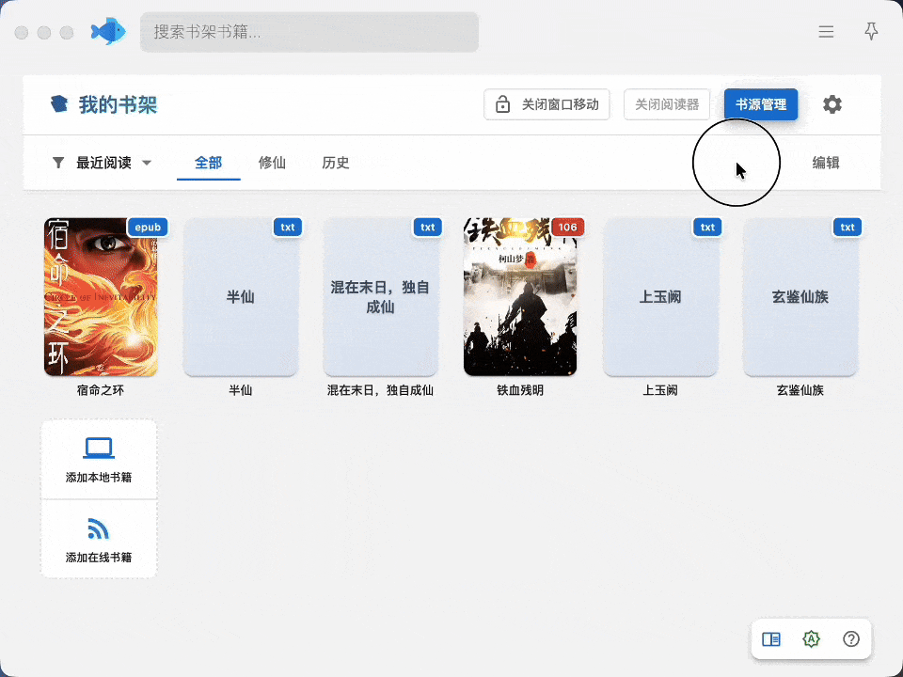Focus the 搜索书架书籍 search field
This screenshot has height=677, width=903.
coord(309,32)
